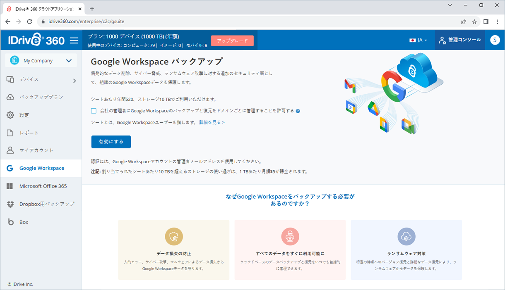Click the browser back arrow
The height and width of the screenshot is (290, 505).
(x=8, y=21)
